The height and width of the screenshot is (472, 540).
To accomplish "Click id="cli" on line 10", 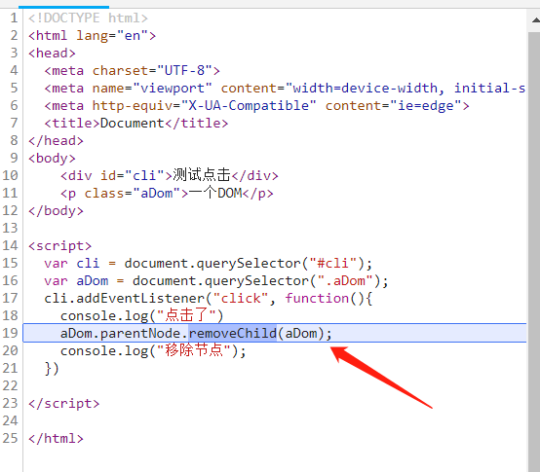I will (x=133, y=176).
